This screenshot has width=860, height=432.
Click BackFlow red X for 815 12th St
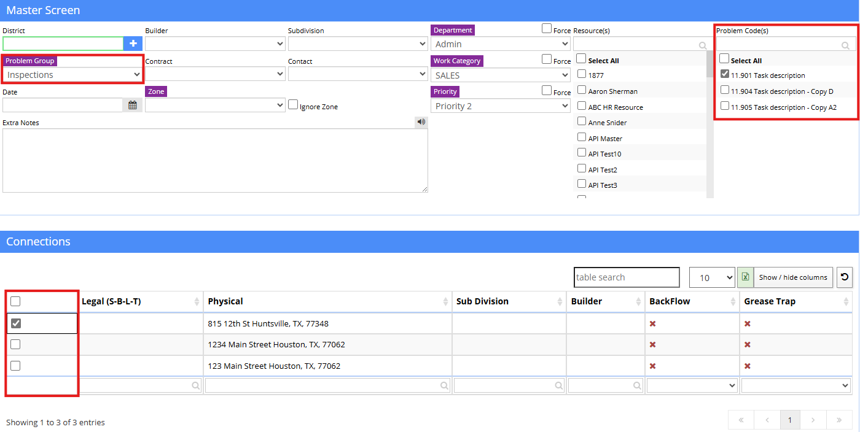point(653,323)
